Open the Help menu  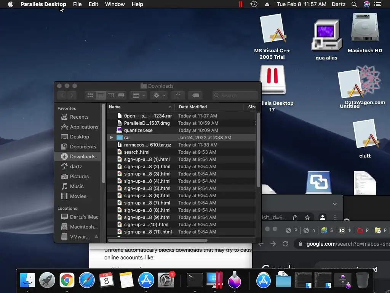pos(137,4)
